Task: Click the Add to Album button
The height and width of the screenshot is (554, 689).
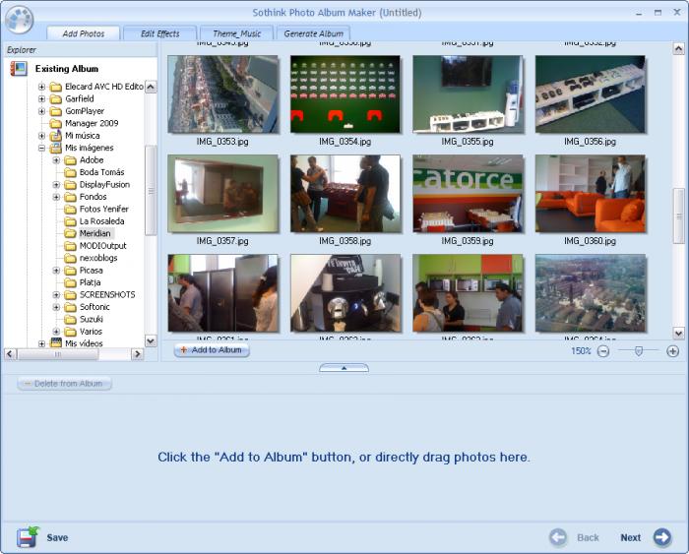Action: click(212, 350)
